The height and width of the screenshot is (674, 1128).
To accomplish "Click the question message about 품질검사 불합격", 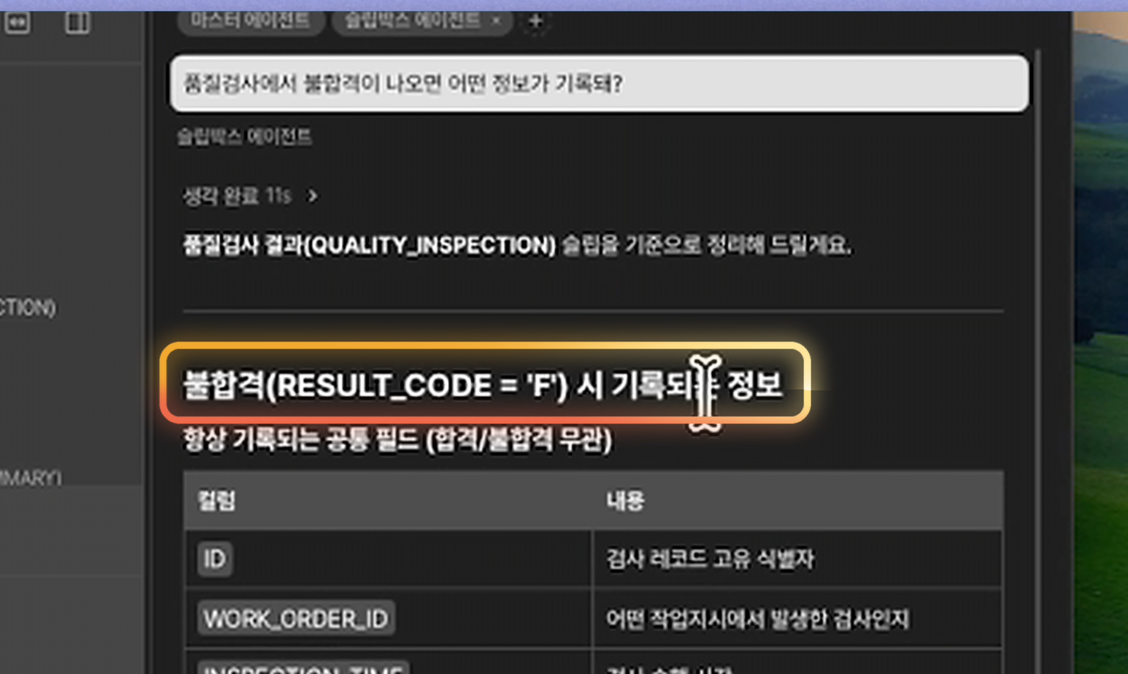I will tap(599, 84).
